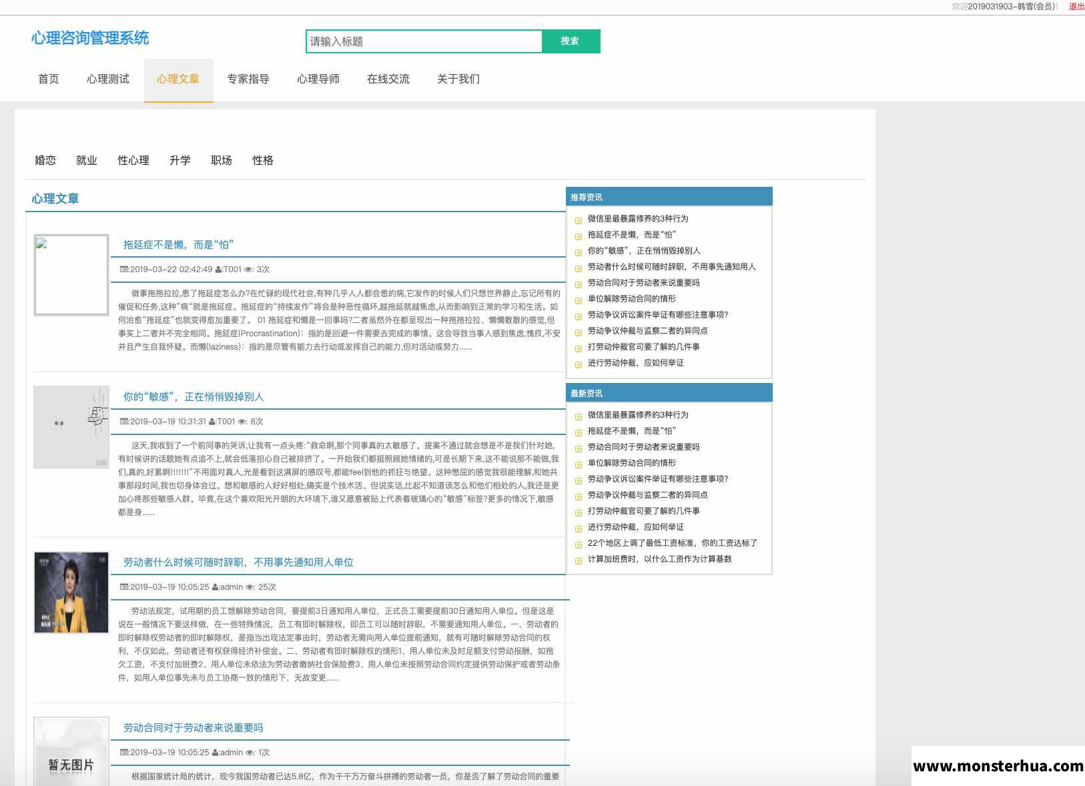Click the author icon beside admin on 25次 article
The image size is (1085, 786).
click(216, 587)
